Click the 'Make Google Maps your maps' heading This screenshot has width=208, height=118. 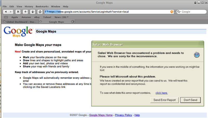pyautogui.click(x=38, y=45)
